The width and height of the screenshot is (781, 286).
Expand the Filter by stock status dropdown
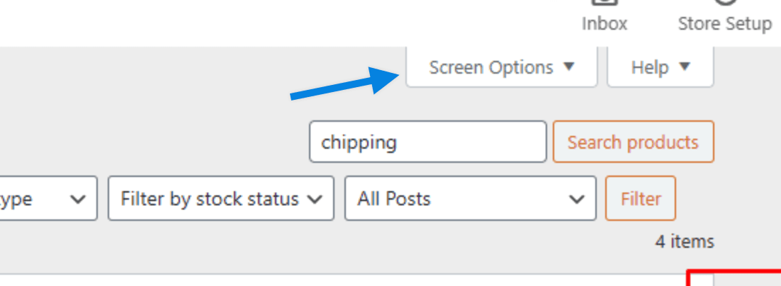point(220,199)
